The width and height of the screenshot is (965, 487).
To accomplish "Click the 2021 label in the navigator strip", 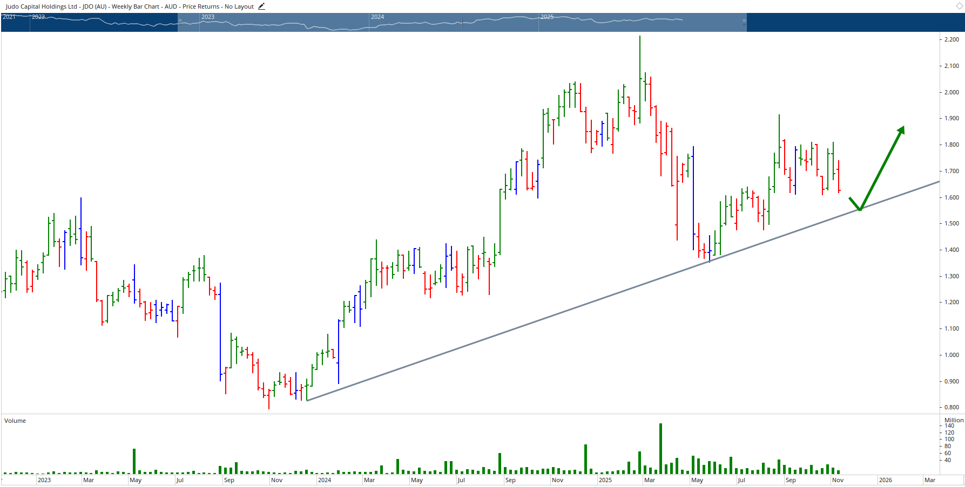I will pos(8,17).
